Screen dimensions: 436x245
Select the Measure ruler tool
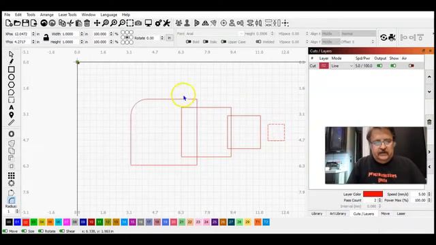pos(11,122)
